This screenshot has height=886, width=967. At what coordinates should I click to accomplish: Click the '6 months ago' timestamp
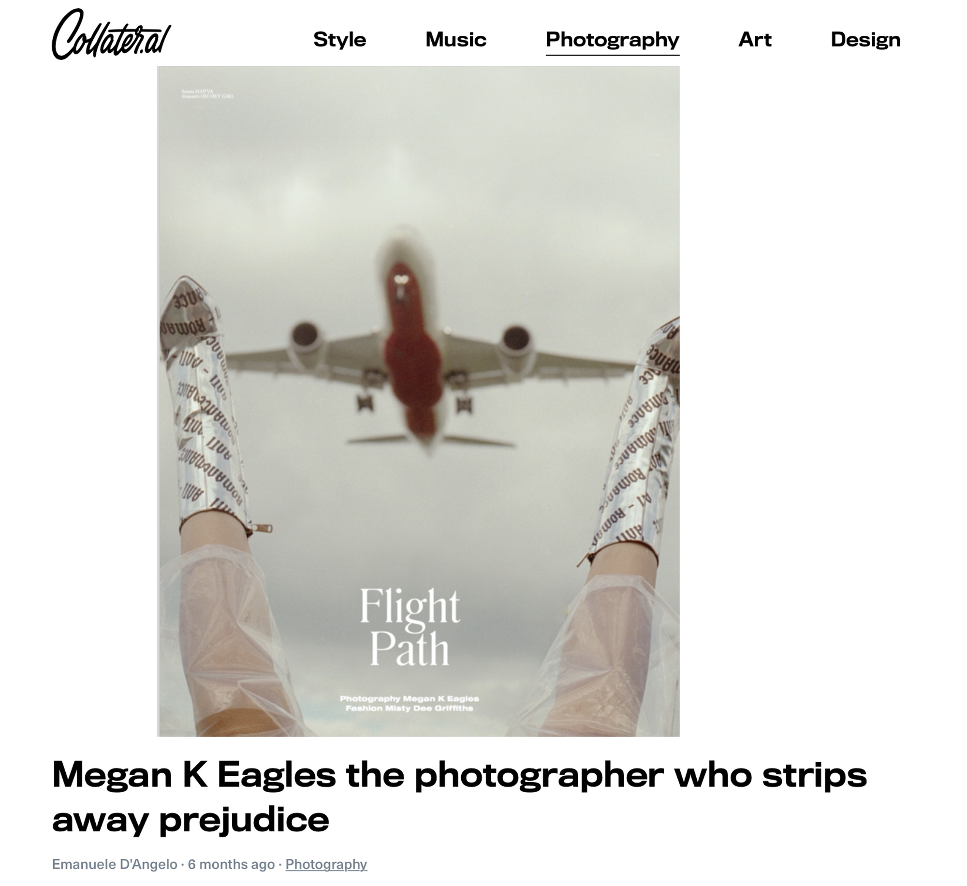coord(231,864)
